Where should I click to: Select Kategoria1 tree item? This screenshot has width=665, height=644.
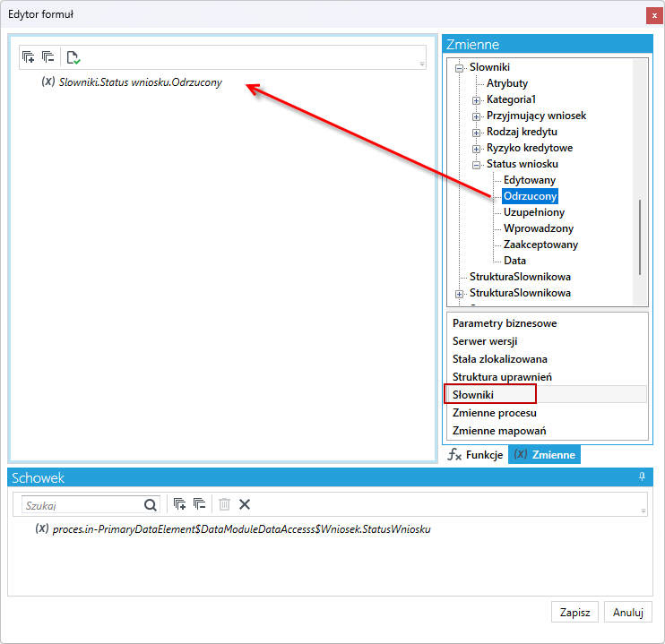click(x=511, y=99)
